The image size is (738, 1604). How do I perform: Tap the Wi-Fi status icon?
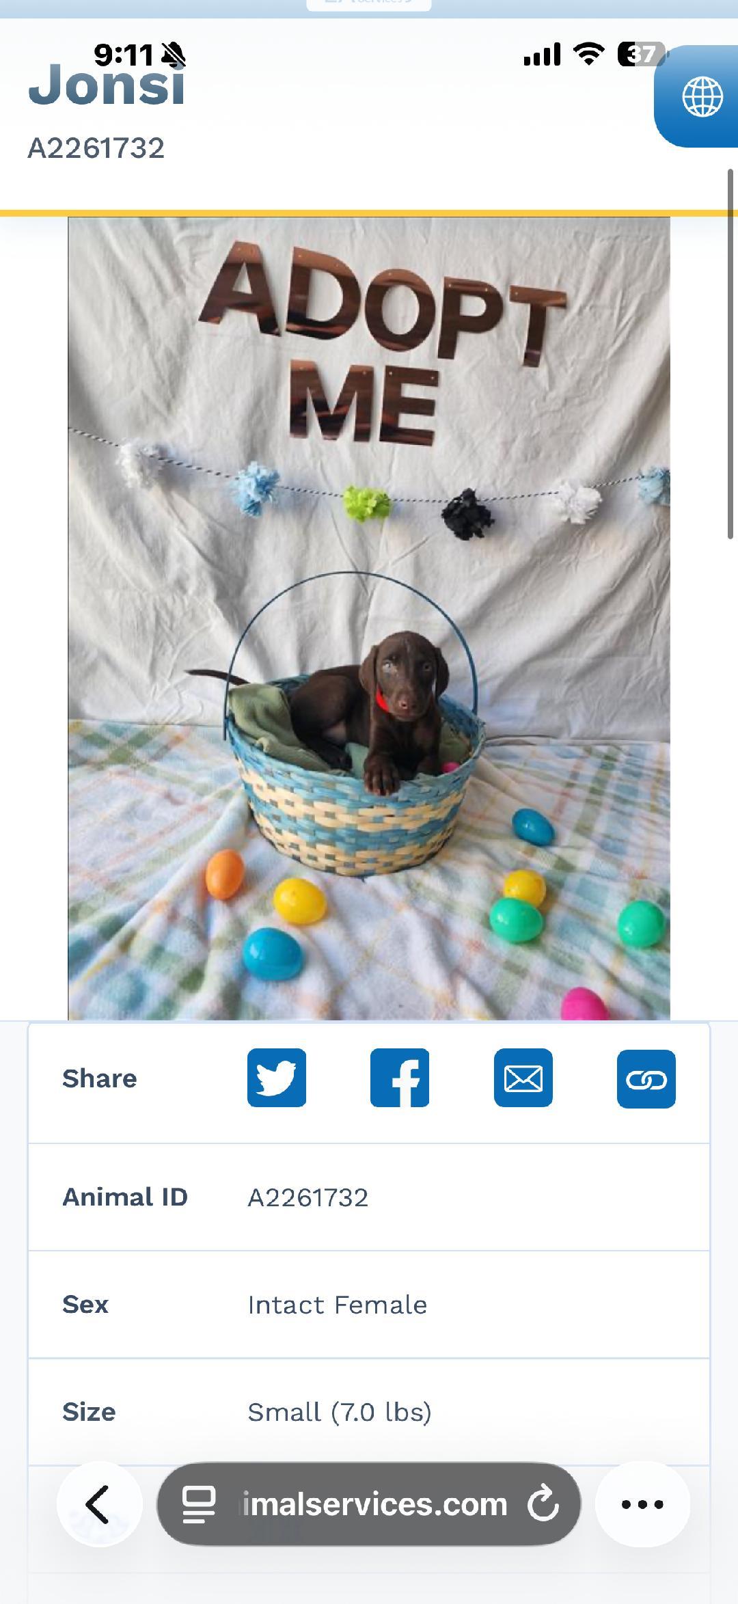click(588, 54)
